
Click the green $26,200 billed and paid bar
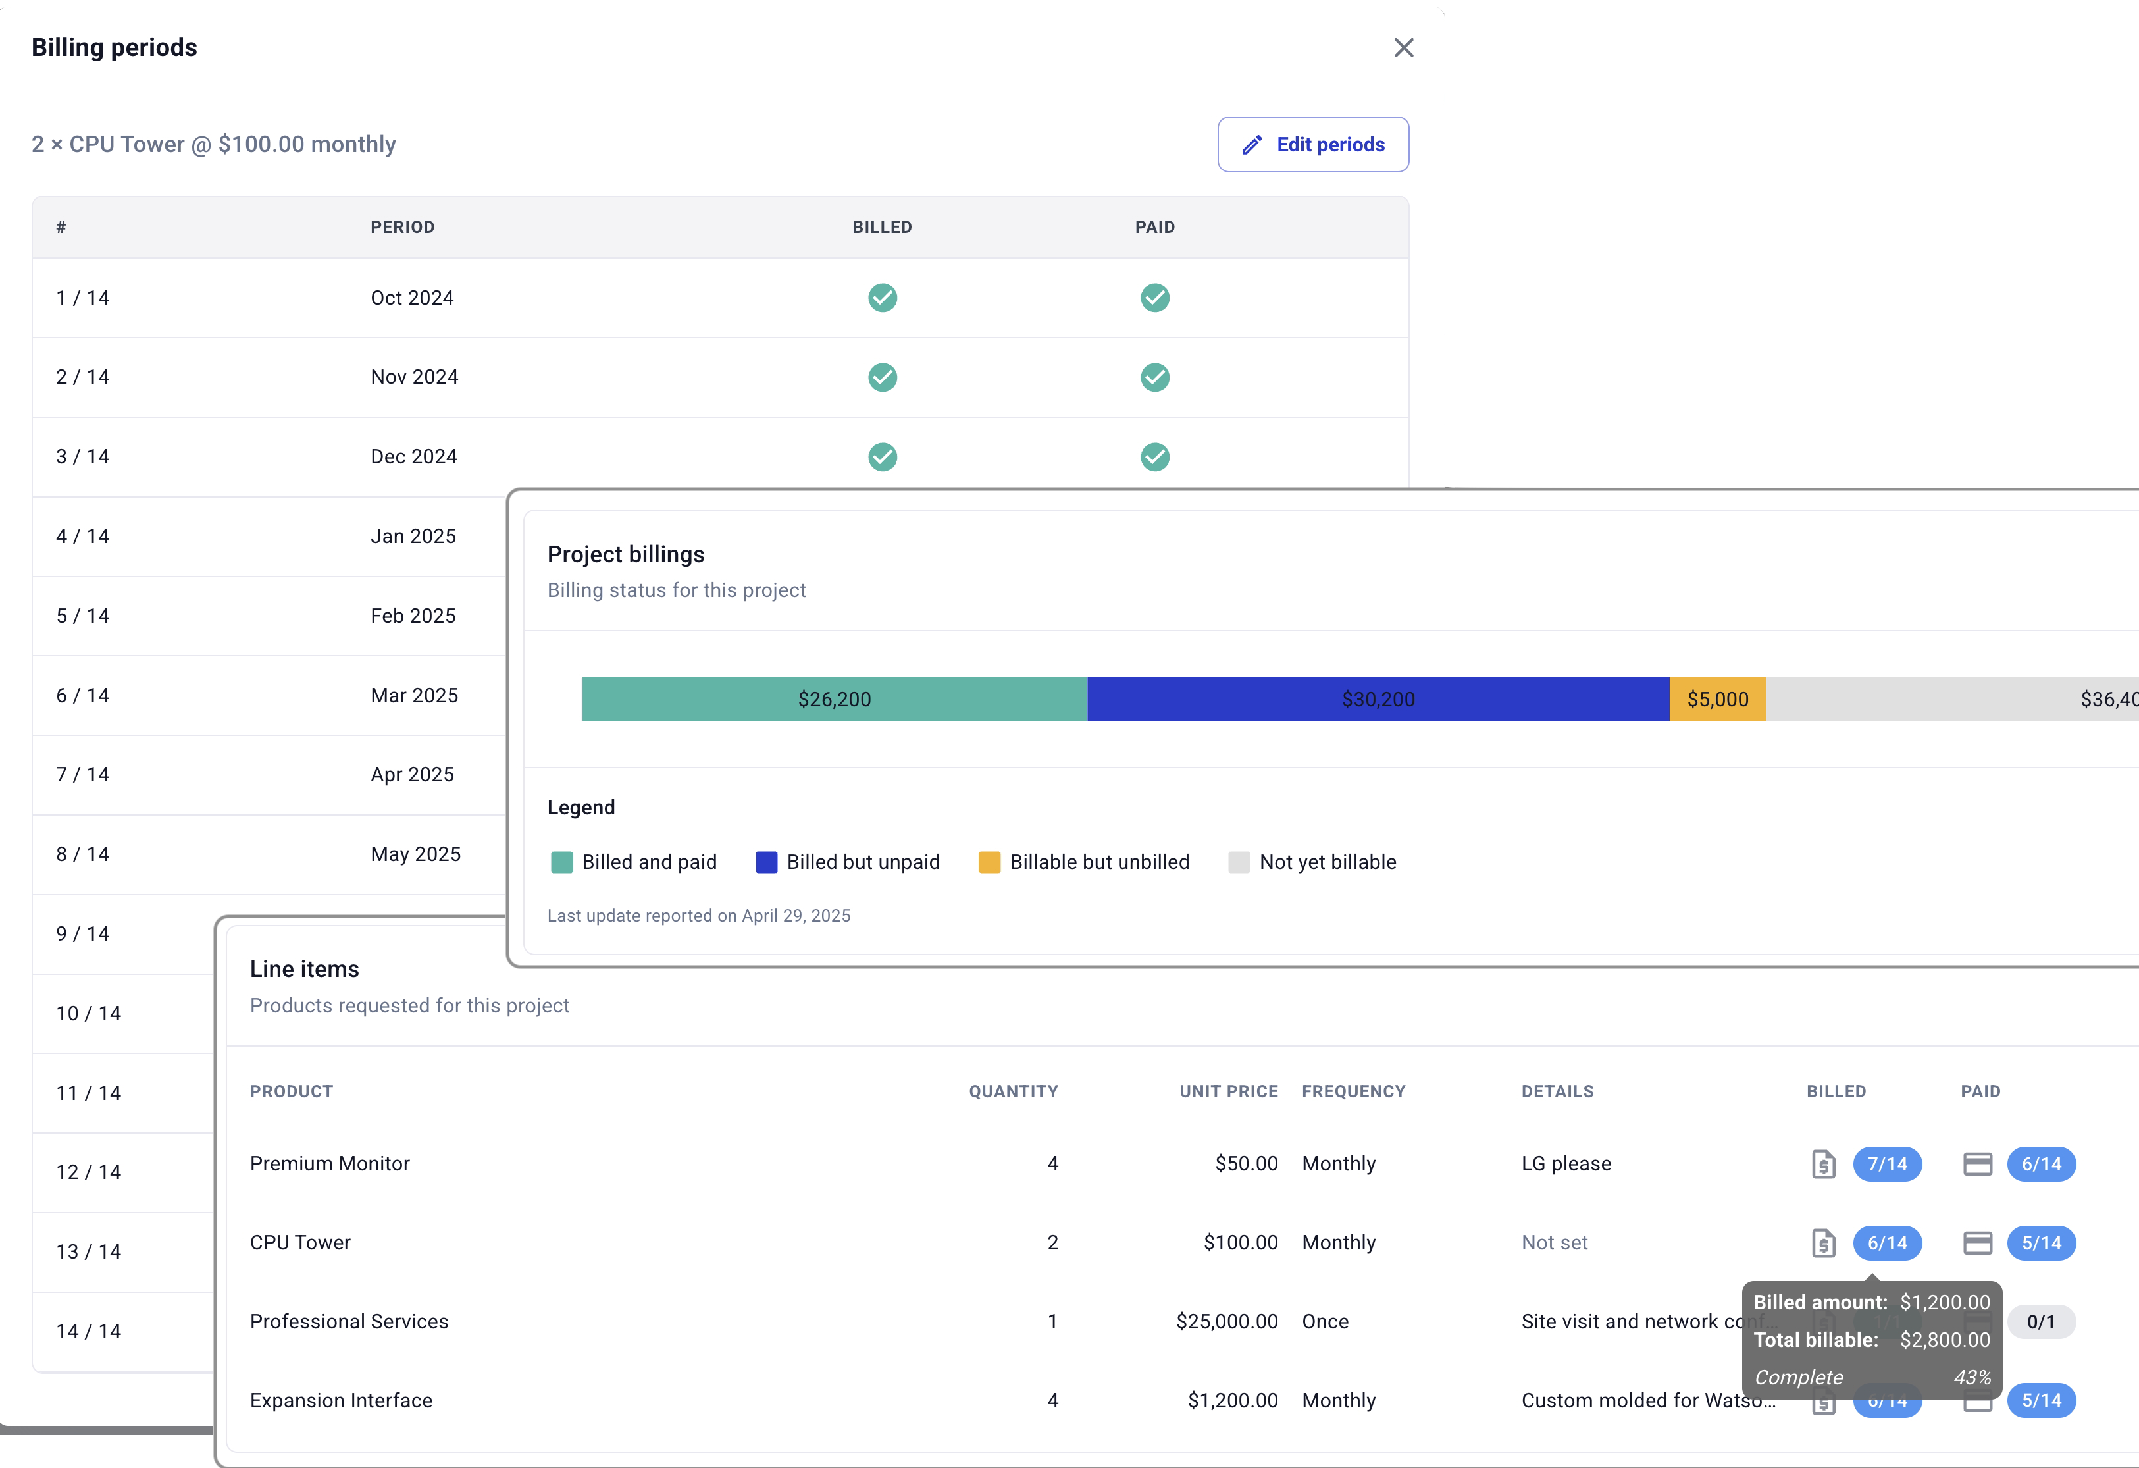(x=834, y=700)
